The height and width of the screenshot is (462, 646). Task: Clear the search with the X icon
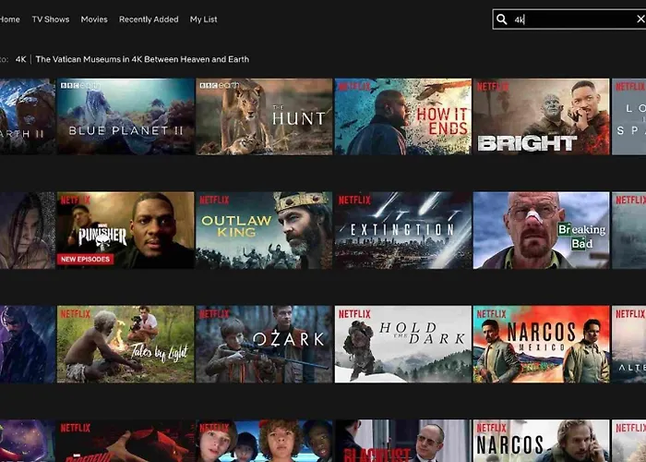[640, 19]
